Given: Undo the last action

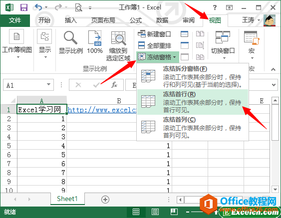Looking at the screenshot, I should 38,7.
